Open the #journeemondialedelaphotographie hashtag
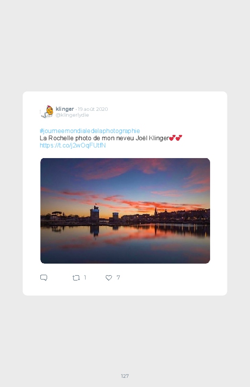The height and width of the screenshot is (387, 250). [89, 131]
